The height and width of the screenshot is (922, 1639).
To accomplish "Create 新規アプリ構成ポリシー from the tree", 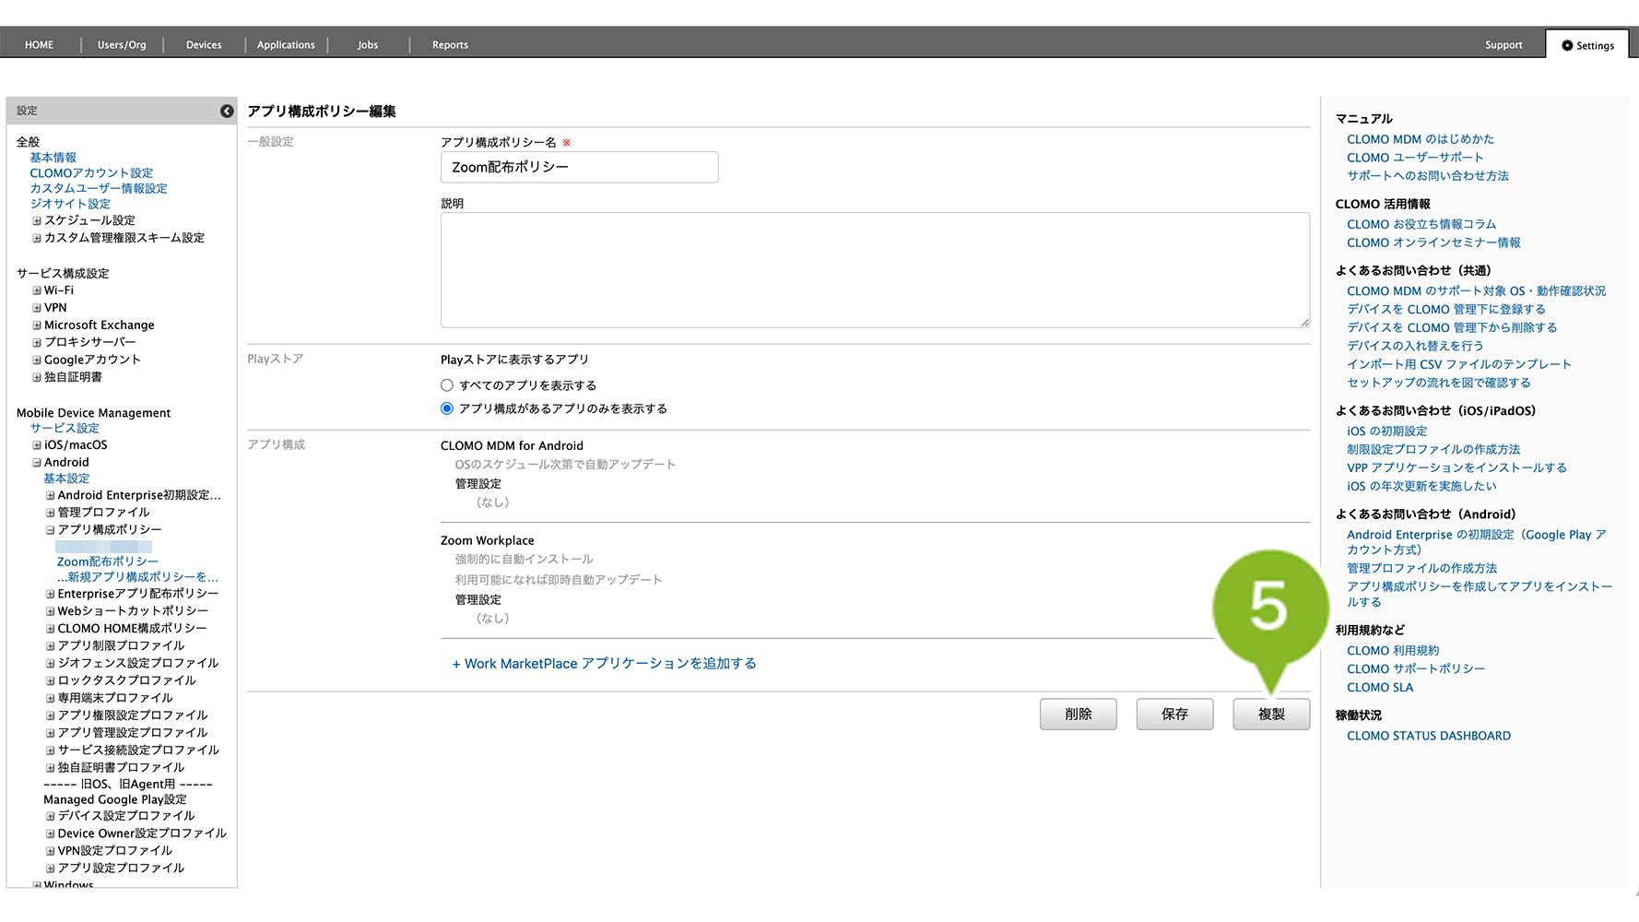I will (138, 577).
